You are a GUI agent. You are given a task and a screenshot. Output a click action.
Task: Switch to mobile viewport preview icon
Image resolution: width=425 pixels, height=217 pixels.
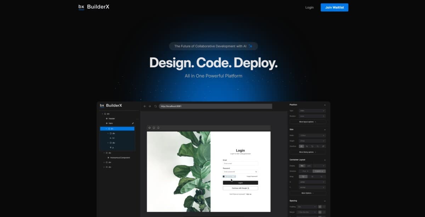(158, 128)
